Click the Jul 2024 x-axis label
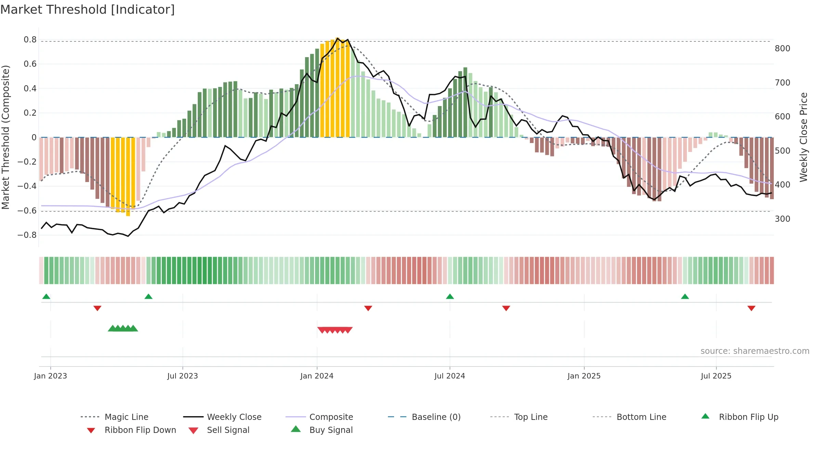The image size is (821, 462). click(x=450, y=376)
